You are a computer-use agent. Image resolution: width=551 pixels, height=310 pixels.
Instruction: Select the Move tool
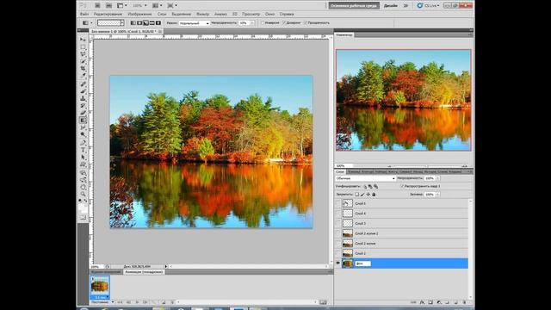pos(83,40)
